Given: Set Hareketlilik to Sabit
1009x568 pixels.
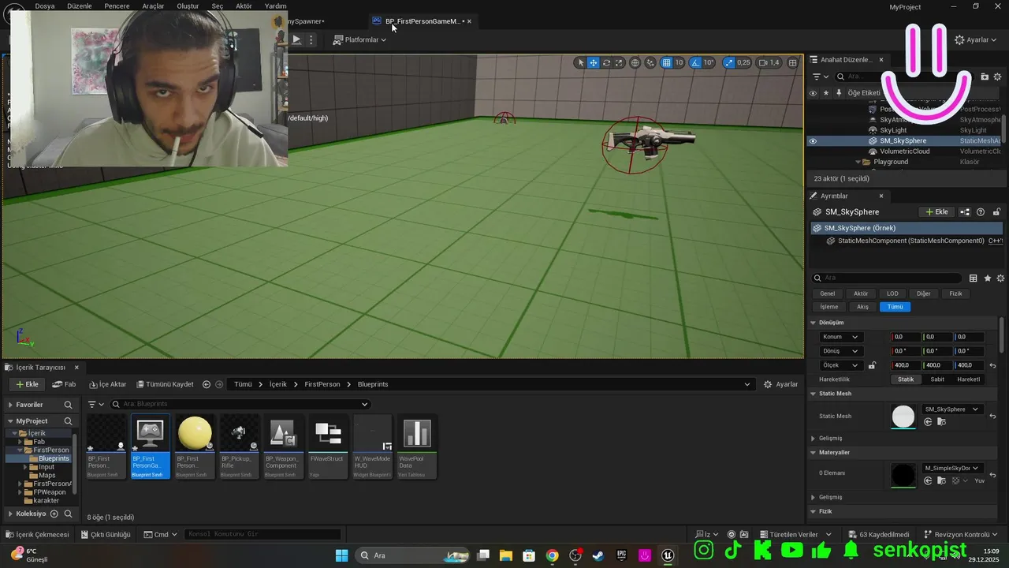Looking at the screenshot, I should [x=937, y=379].
